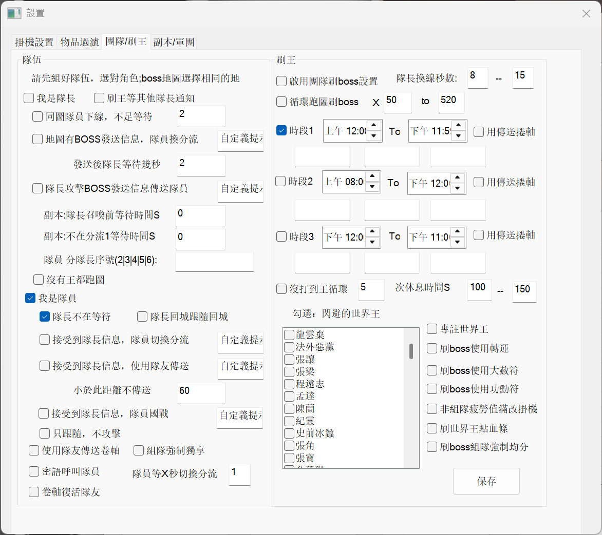This screenshot has height=535, width=602.
Task: Check the 我是隊長 checkbox
Action: 29,98
